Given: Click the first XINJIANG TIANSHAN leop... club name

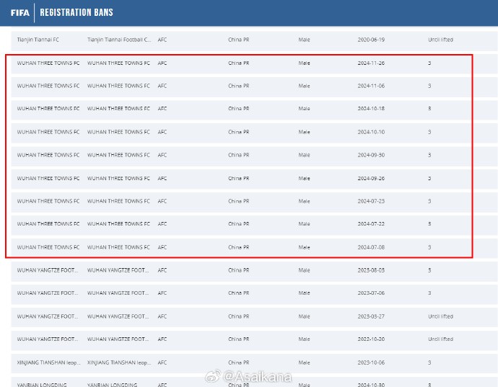Looking at the screenshot, I should pos(49,362).
